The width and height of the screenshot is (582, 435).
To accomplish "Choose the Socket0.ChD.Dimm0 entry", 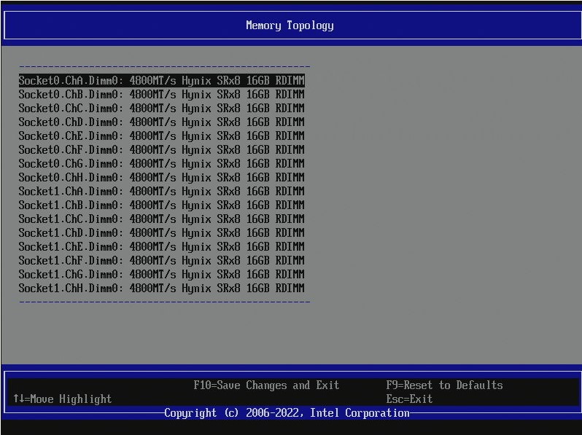I will 161,122.
